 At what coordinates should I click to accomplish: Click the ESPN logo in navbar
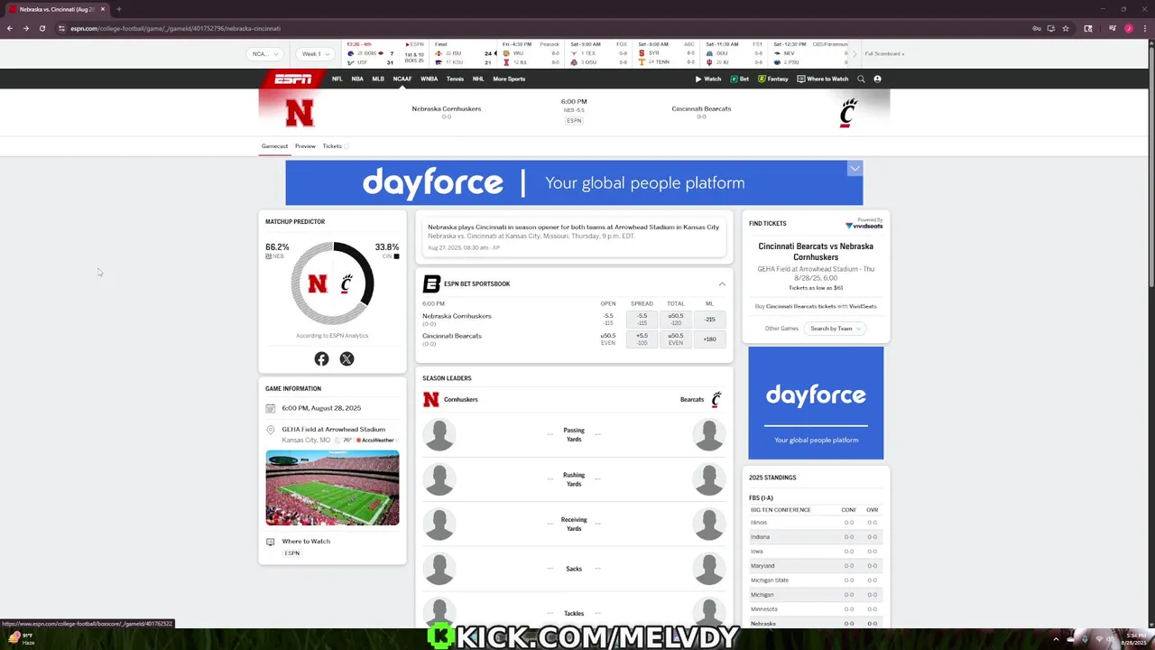click(x=293, y=79)
